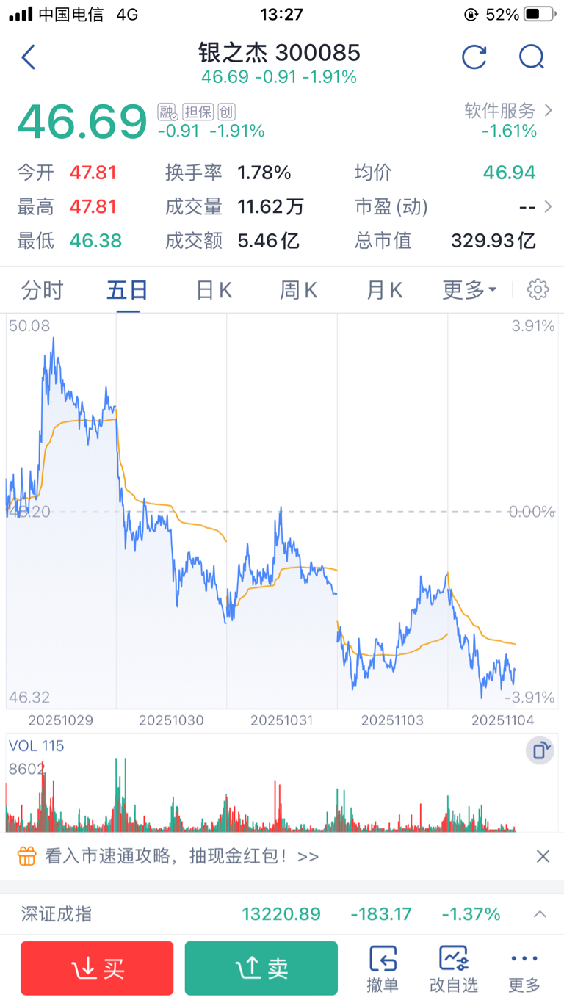Tap the gift icon in promo banner
Screen dimensions: 564x1003
(x=26, y=856)
